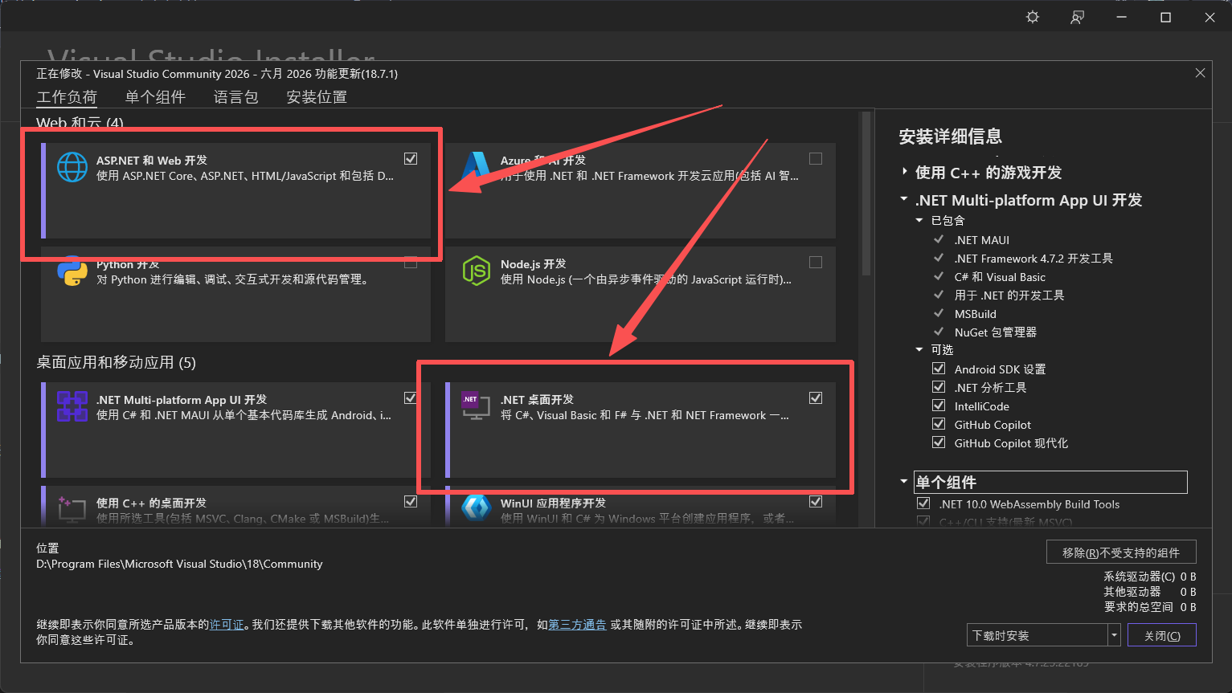Uncheck the ASP.NET 和 Web 开发 workload checkbox
This screenshot has height=693, width=1232.
[x=411, y=159]
